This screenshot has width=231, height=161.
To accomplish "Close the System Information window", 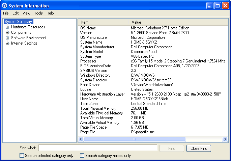I will 225,6.
